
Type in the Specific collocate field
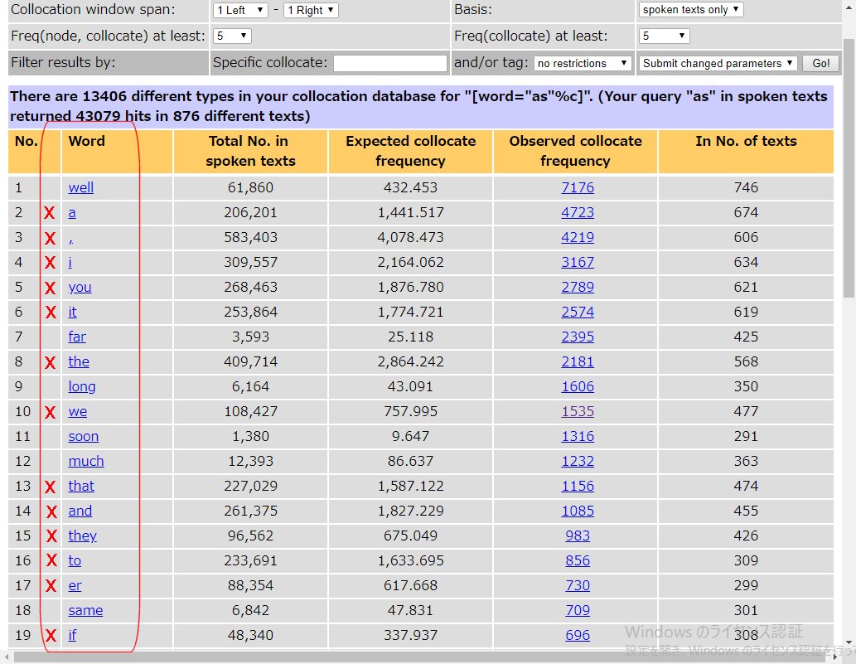click(x=390, y=63)
